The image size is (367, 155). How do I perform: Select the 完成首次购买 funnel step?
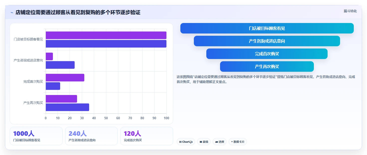pos(267,54)
